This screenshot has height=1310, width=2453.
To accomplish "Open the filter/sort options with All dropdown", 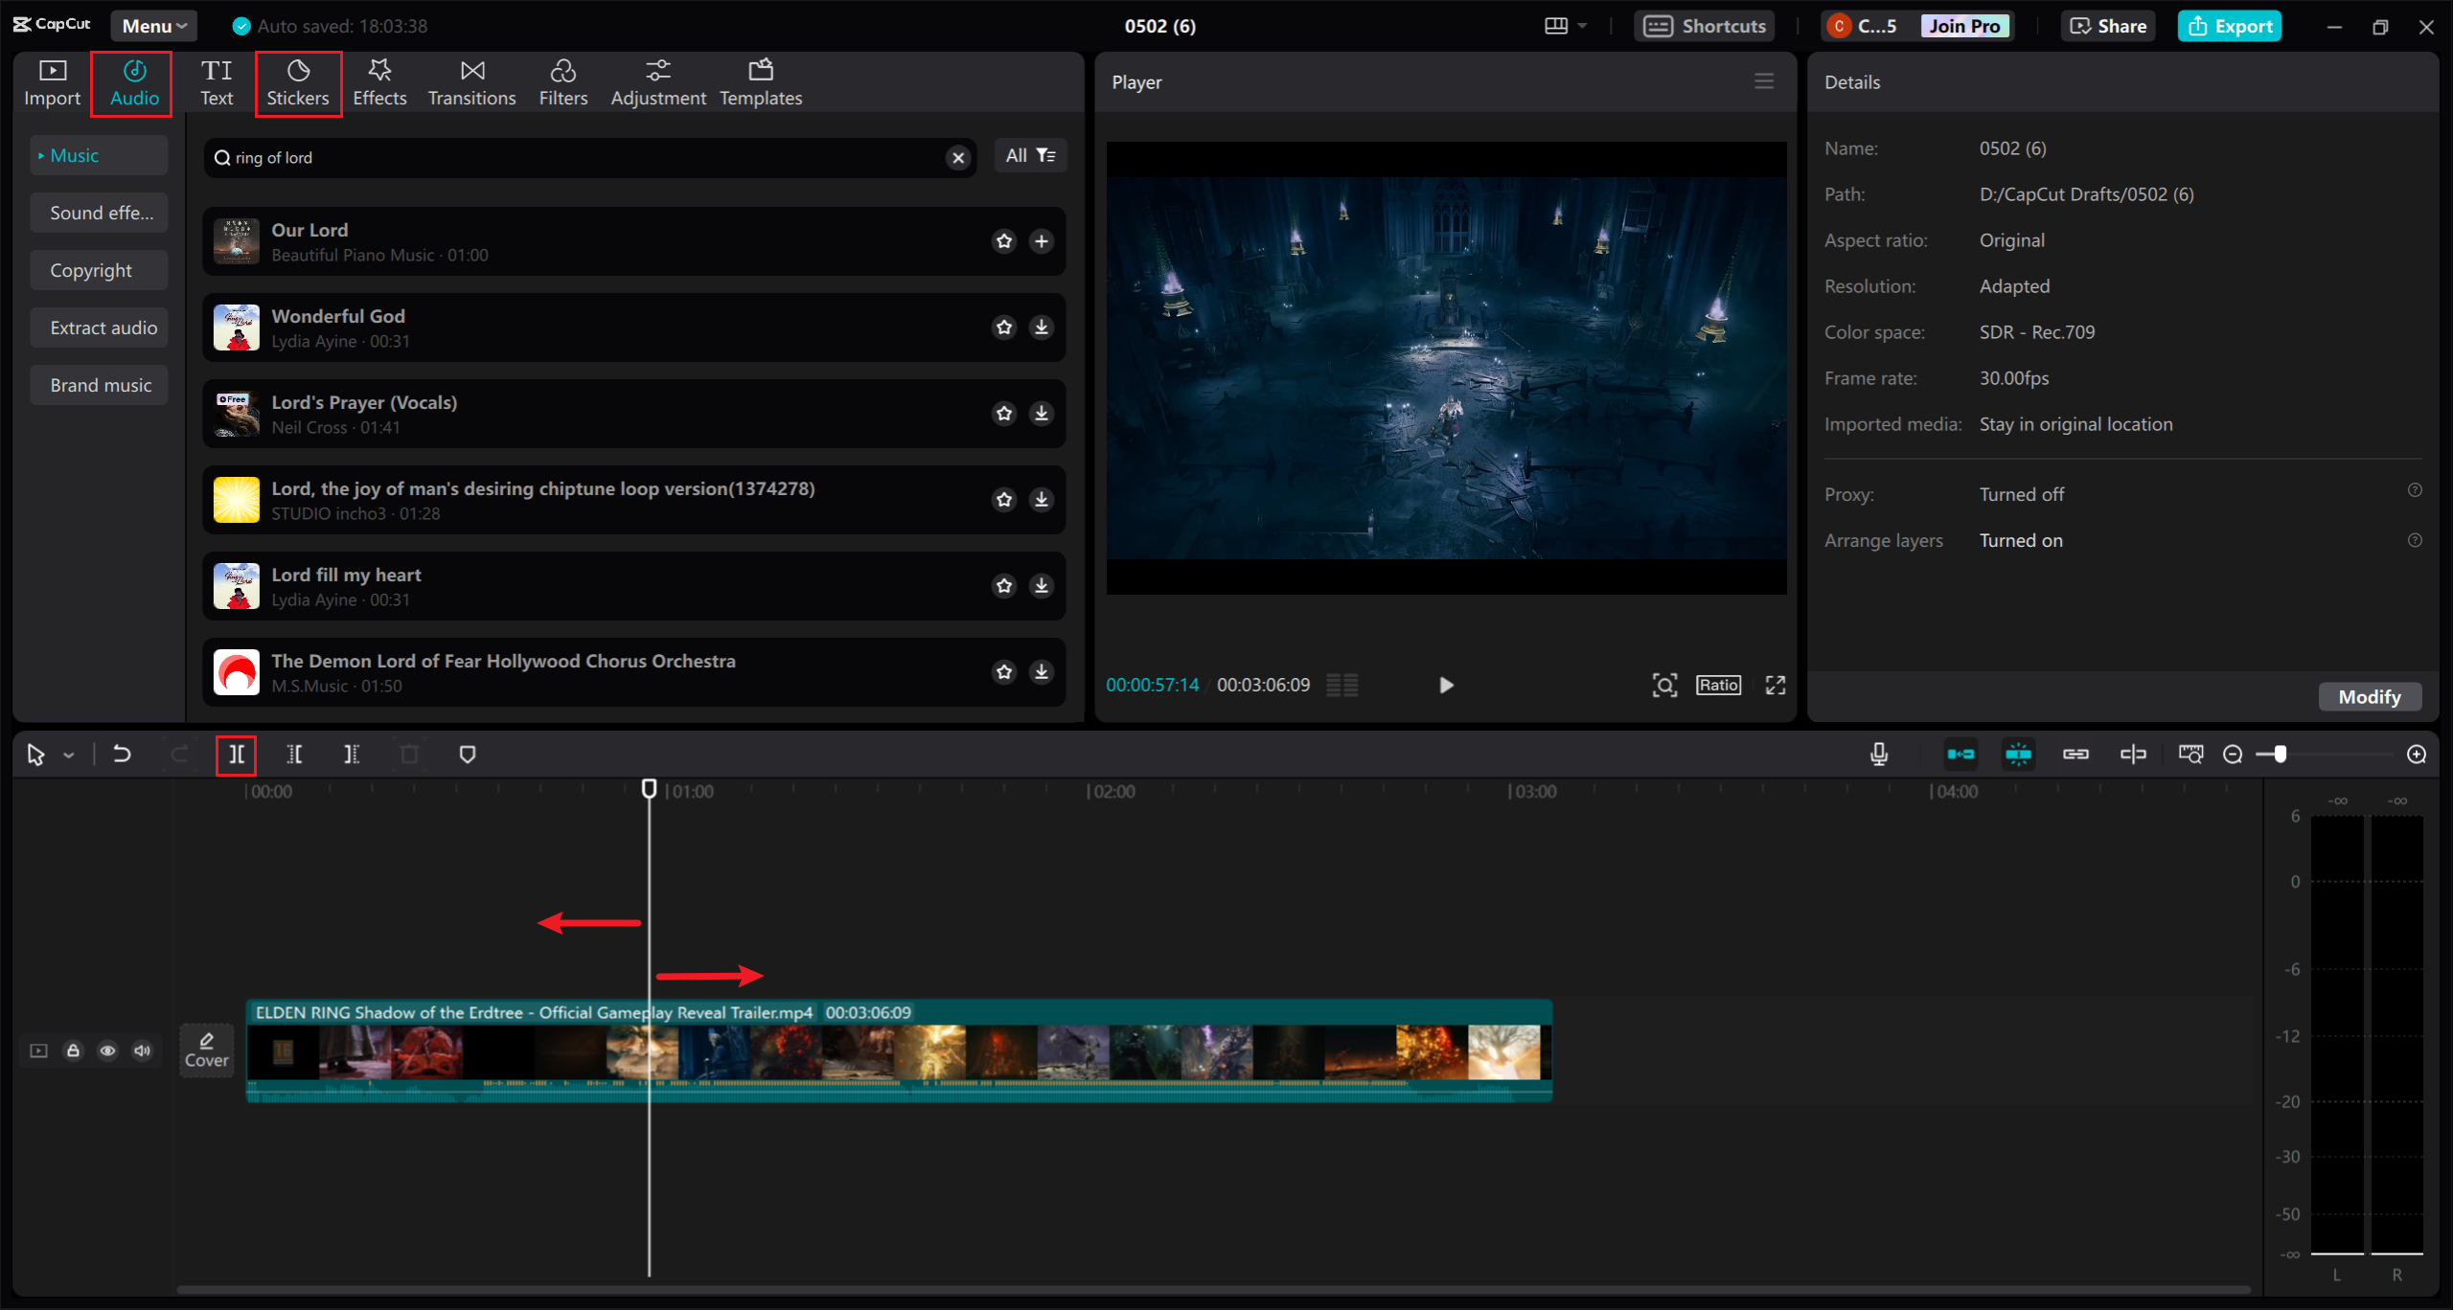I will (x=1028, y=156).
